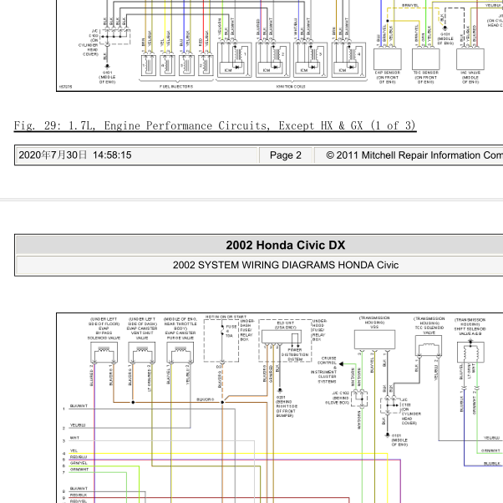Click the EVAP CANISTER VENT SHUT VALVE component
The height and width of the screenshot is (503, 503).
pos(142,353)
